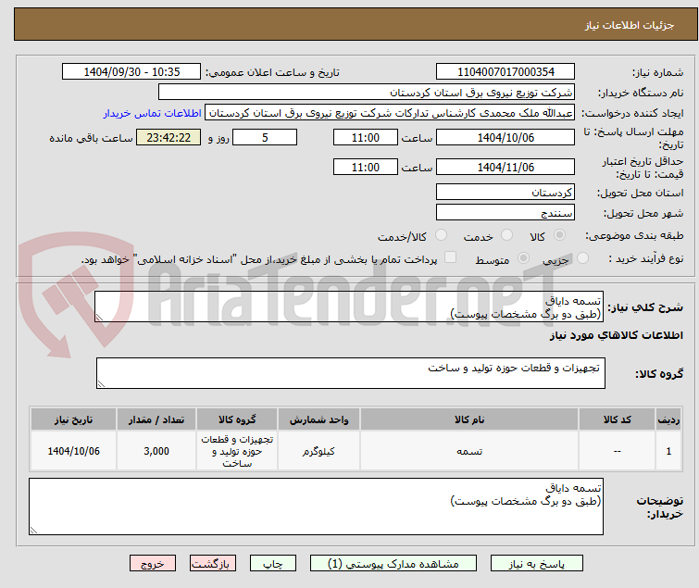
Task: Select the کالا/خدمت radio button
Action: [441, 235]
